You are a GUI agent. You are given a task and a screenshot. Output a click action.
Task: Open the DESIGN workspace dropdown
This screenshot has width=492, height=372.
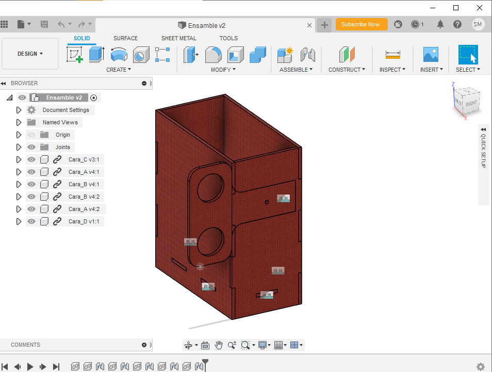click(x=30, y=54)
